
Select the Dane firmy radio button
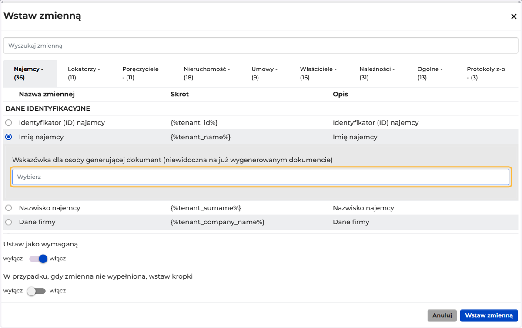[x=9, y=222]
